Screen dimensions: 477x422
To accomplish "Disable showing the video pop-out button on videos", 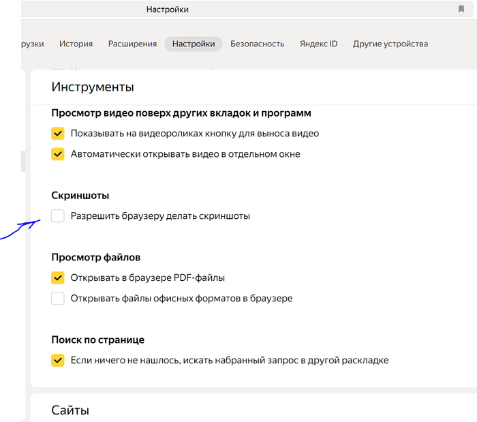I will (58, 134).
